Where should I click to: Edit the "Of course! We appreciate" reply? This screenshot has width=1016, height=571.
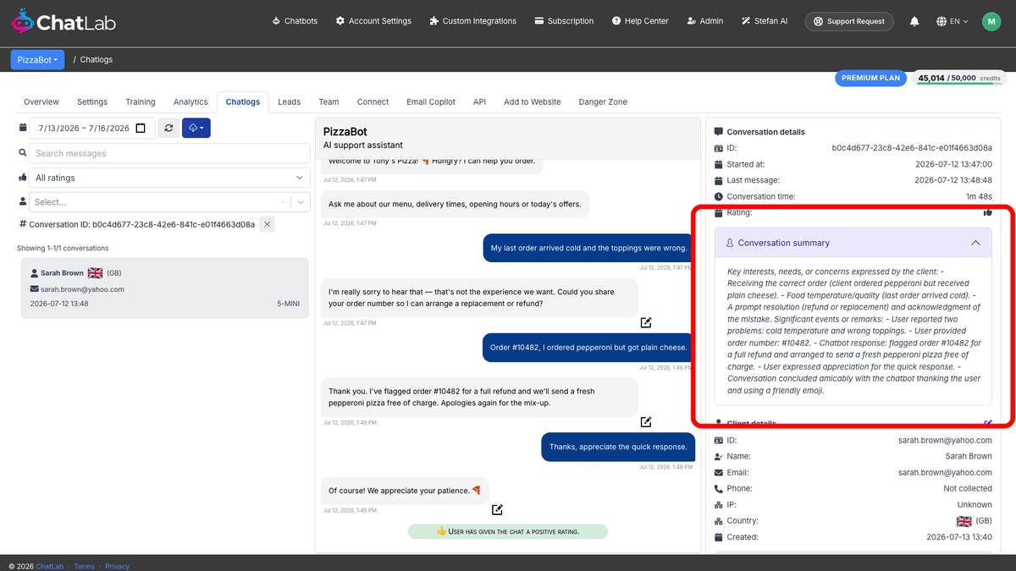click(498, 509)
